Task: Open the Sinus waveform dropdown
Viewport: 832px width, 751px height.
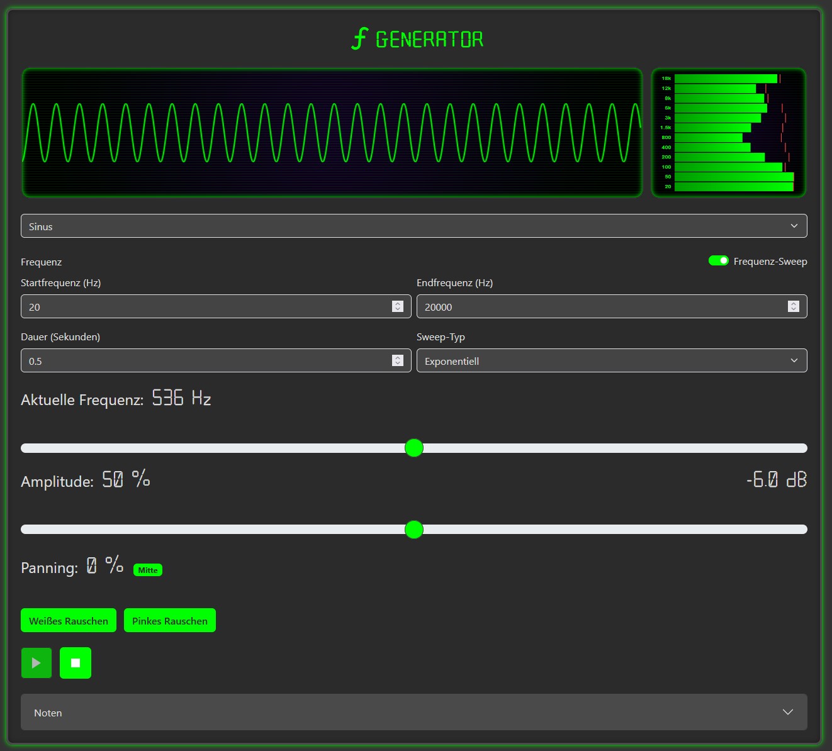Action: click(414, 225)
